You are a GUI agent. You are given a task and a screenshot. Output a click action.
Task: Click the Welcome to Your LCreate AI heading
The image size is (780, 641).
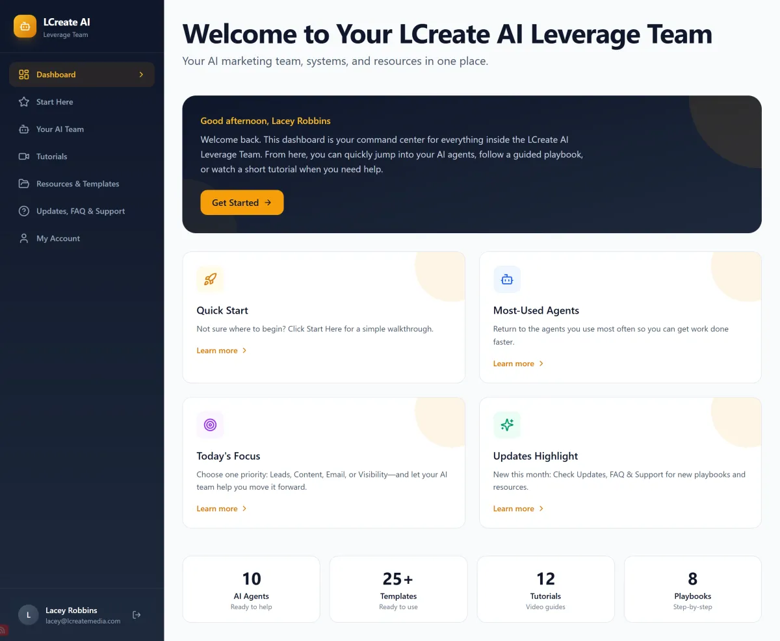(447, 34)
